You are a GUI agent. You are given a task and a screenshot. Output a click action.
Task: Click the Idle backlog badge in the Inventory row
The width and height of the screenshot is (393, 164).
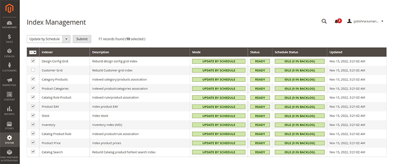tap(299, 125)
